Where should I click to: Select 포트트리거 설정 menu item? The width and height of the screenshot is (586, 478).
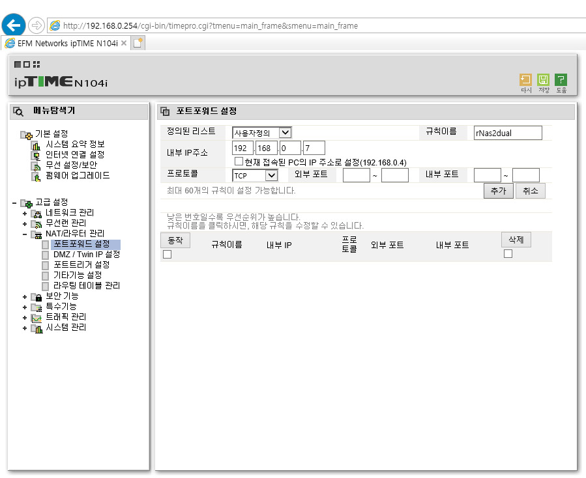(x=81, y=265)
